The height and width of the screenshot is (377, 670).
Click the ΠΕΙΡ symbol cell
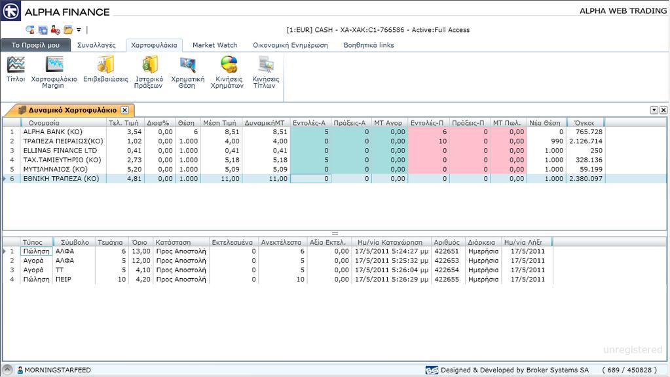pos(74,279)
